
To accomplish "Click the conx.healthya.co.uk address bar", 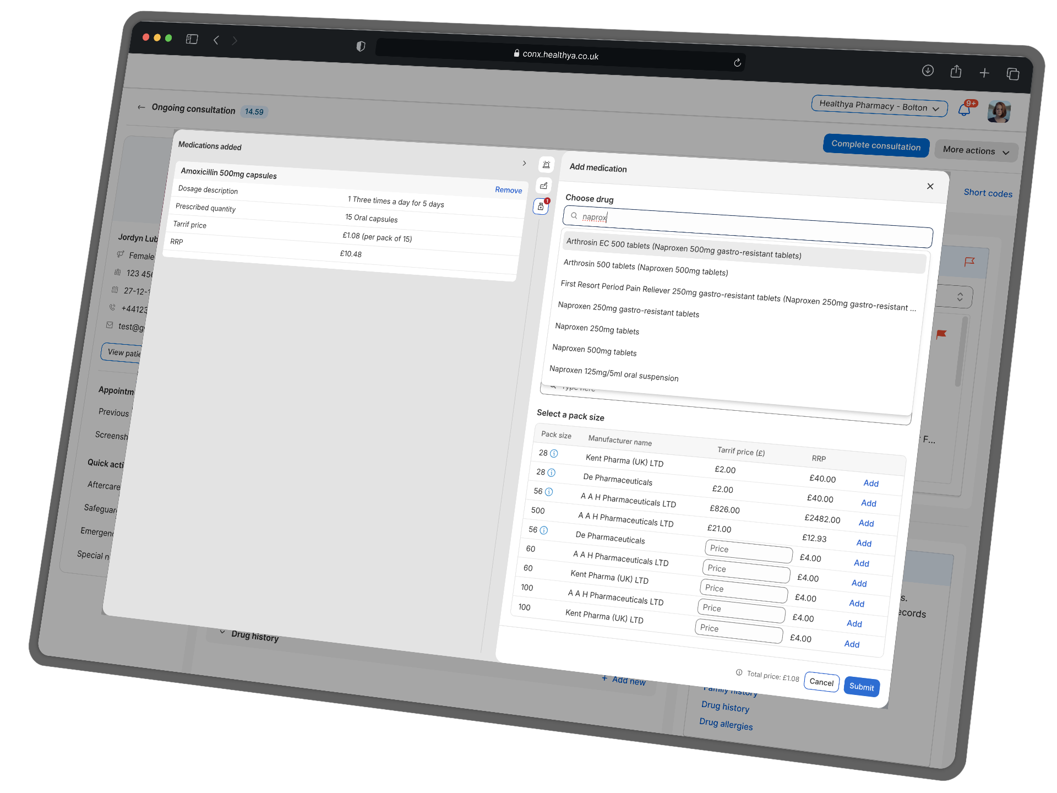I will point(560,55).
